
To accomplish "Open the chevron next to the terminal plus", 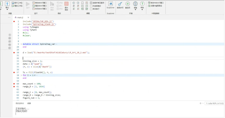I will pos(203,103).
